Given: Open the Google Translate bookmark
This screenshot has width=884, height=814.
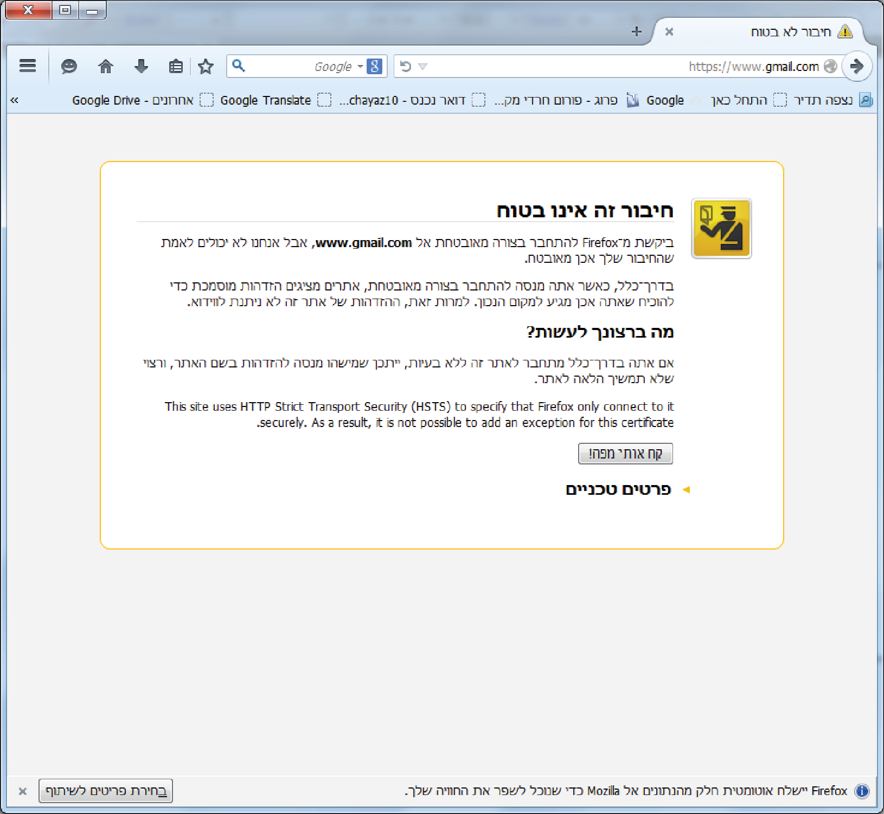Looking at the screenshot, I should pyautogui.click(x=276, y=100).
